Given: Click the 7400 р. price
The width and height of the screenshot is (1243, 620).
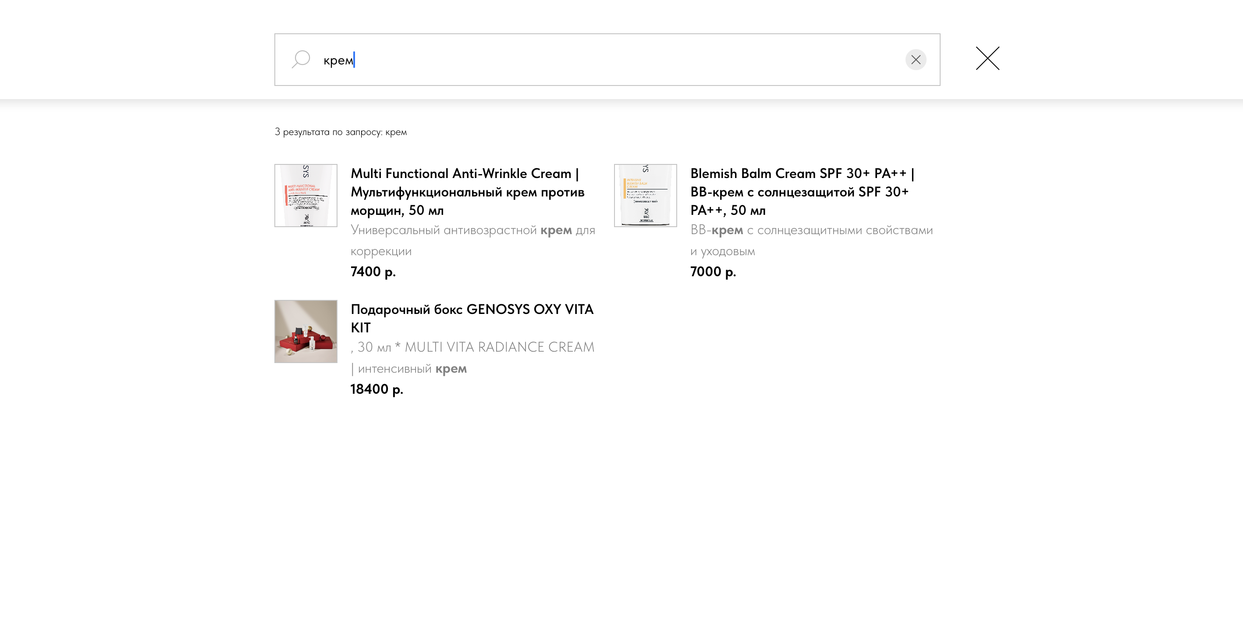Looking at the screenshot, I should point(373,272).
